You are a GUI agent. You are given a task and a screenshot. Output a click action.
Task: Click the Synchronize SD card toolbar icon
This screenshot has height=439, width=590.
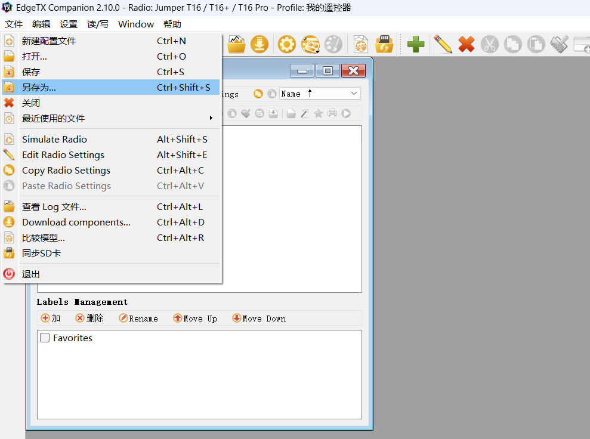coord(384,44)
